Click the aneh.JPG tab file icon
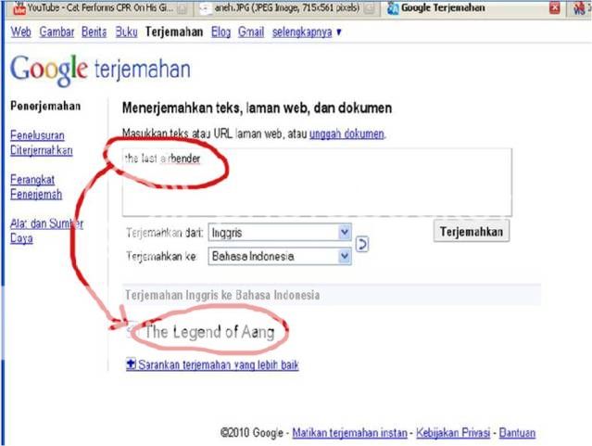The height and width of the screenshot is (446, 592). [206, 8]
